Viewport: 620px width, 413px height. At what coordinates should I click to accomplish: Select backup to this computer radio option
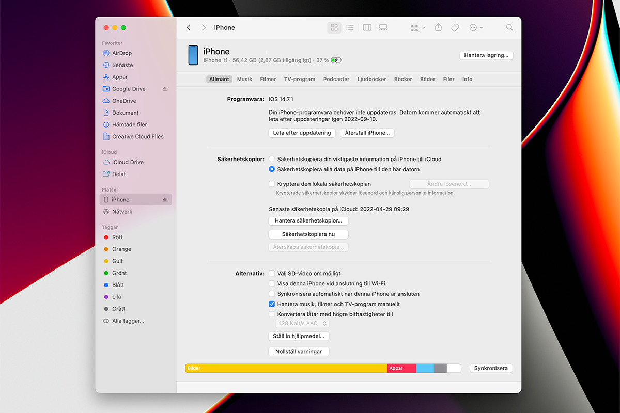click(x=272, y=169)
